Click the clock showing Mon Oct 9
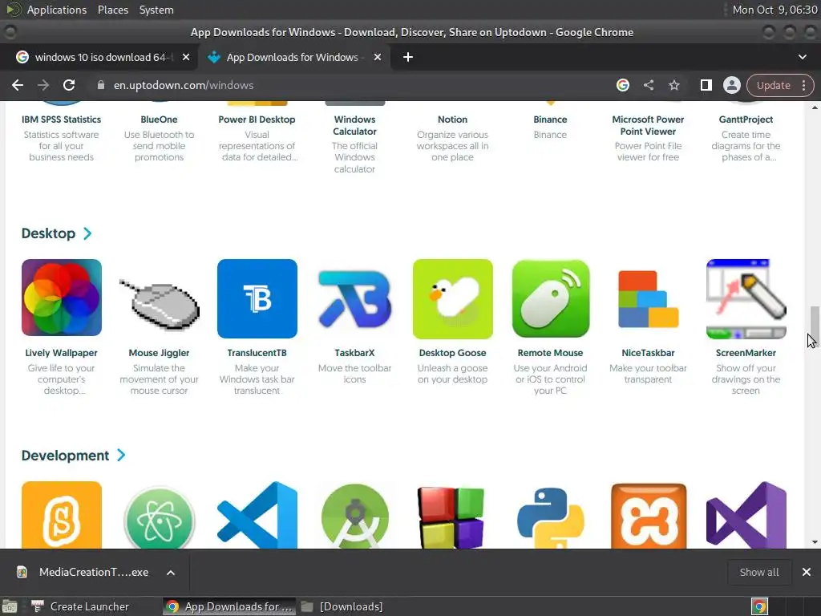The image size is (821, 616). 774,10
